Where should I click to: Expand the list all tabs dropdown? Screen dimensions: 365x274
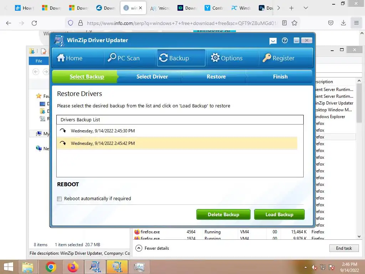click(x=306, y=8)
